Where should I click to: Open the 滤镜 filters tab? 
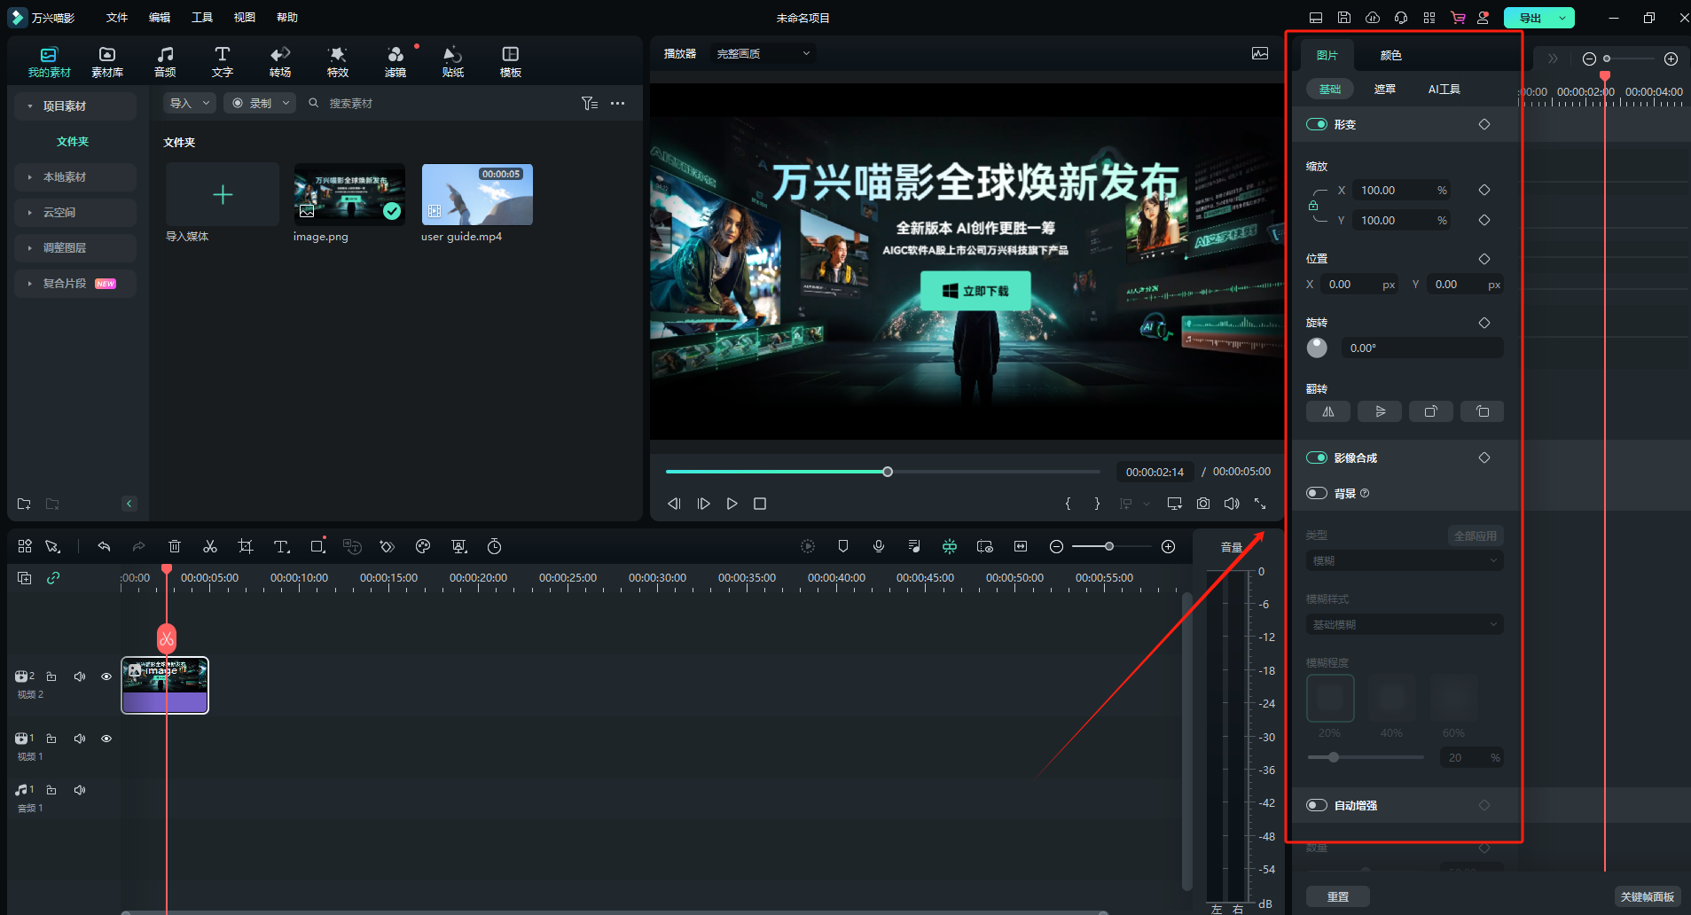coord(395,62)
